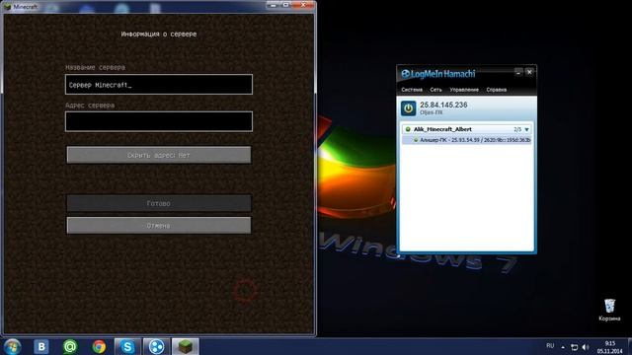
Task: Switch to Minecraft via taskbar grass block
Action: [x=186, y=346]
